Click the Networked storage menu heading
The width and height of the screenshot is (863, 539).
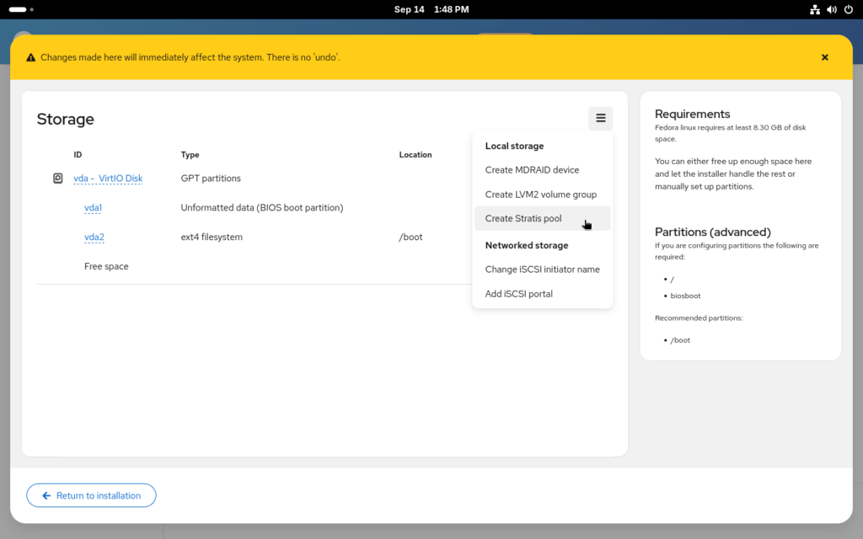(527, 245)
